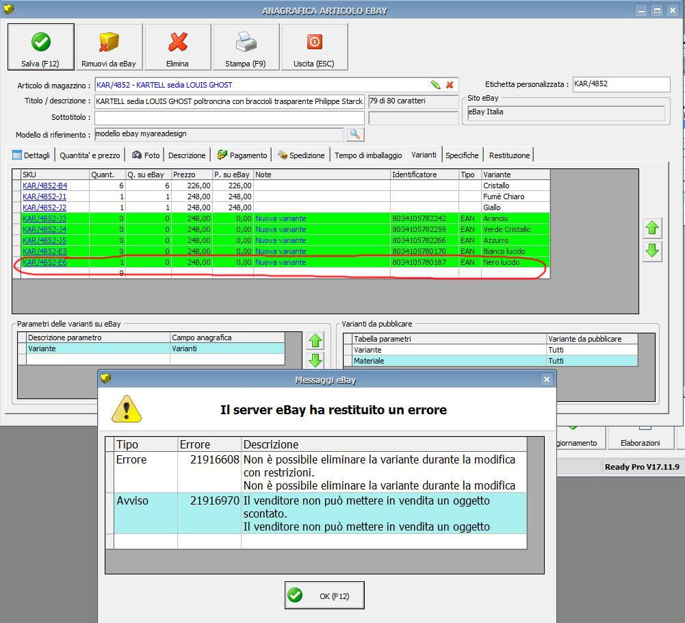
Task: Click Descrizione header in error table
Action: (384, 444)
